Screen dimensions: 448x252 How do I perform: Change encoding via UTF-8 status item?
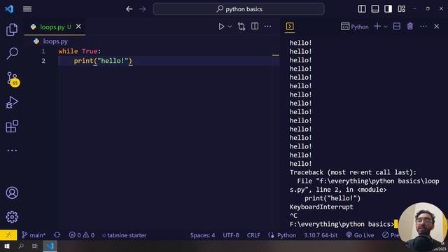231,235
